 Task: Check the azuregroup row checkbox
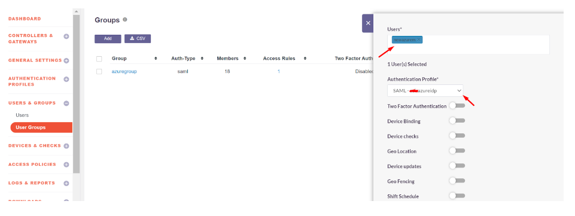coord(99,72)
